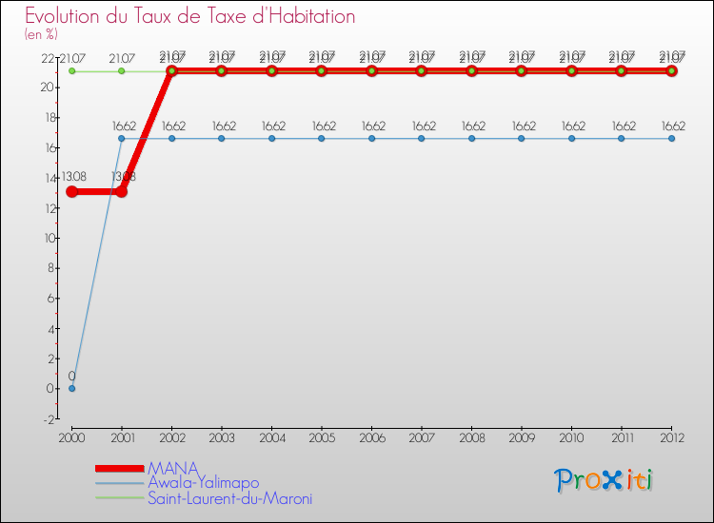Image resolution: width=714 pixels, height=523 pixels.
Task: Click the blue Awala-Yalimapo point for 2002
Action: pyautogui.click(x=171, y=138)
